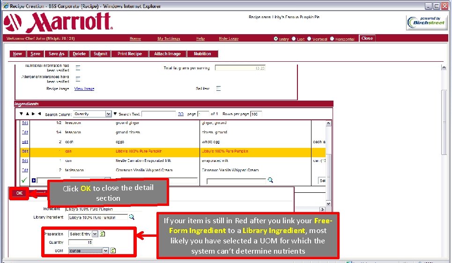Viewport: 452px width, 263px height.
Task: Click the refresh icon next to Preparation dropdown
Action: coord(102,234)
